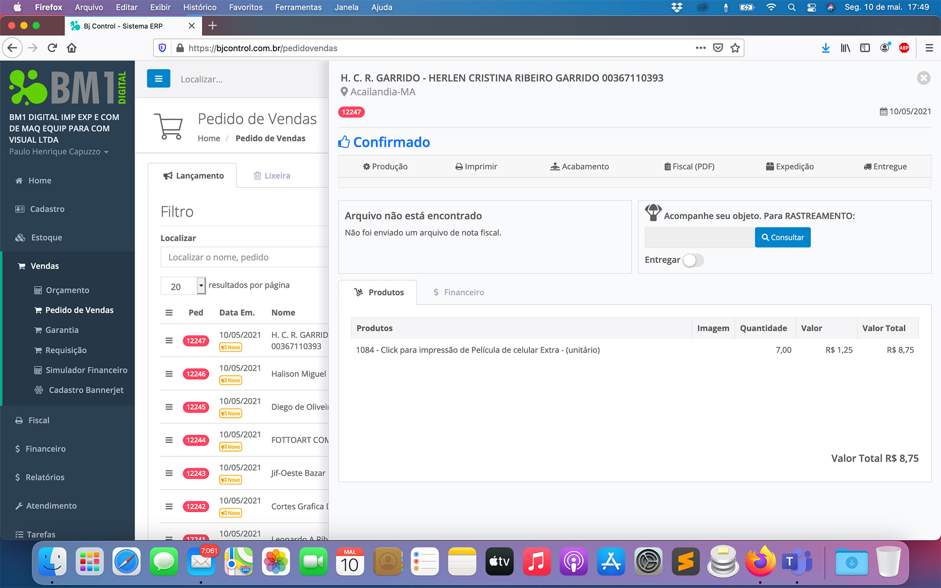
Task: Expand the Fiscal sidebar section
Action: click(x=39, y=420)
